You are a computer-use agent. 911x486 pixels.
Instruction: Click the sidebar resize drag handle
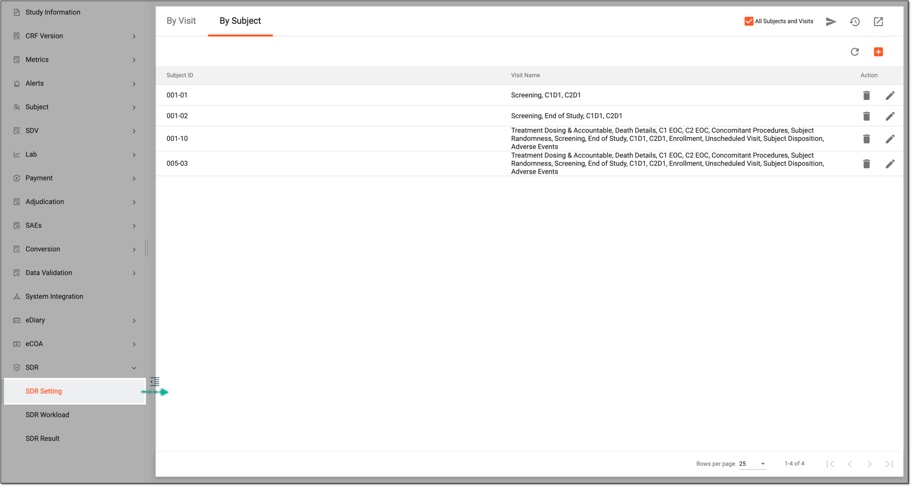tap(146, 248)
